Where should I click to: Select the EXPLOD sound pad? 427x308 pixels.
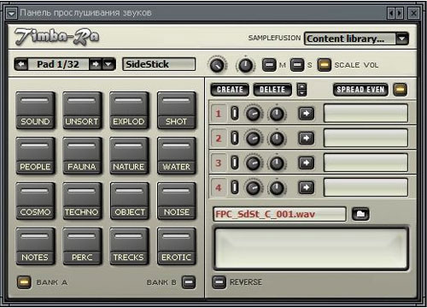point(129,110)
